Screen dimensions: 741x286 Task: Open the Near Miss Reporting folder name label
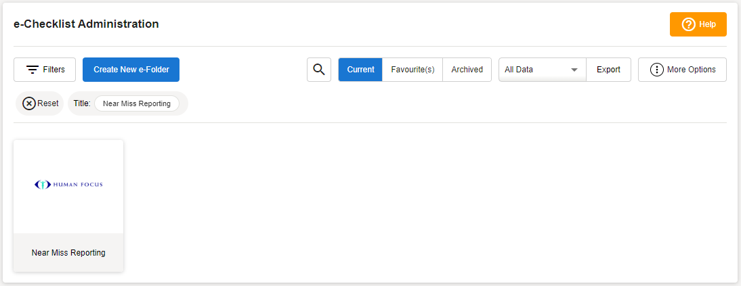tap(68, 253)
